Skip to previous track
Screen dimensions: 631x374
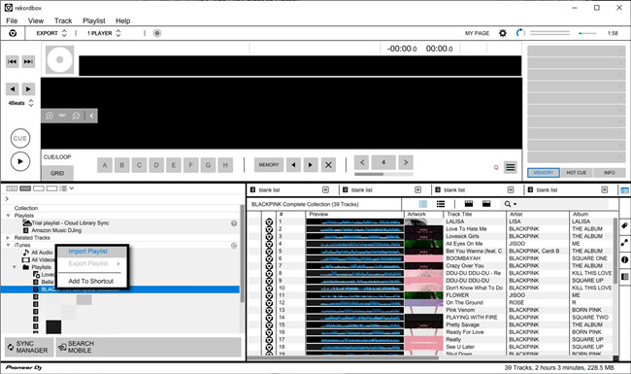tap(12, 61)
